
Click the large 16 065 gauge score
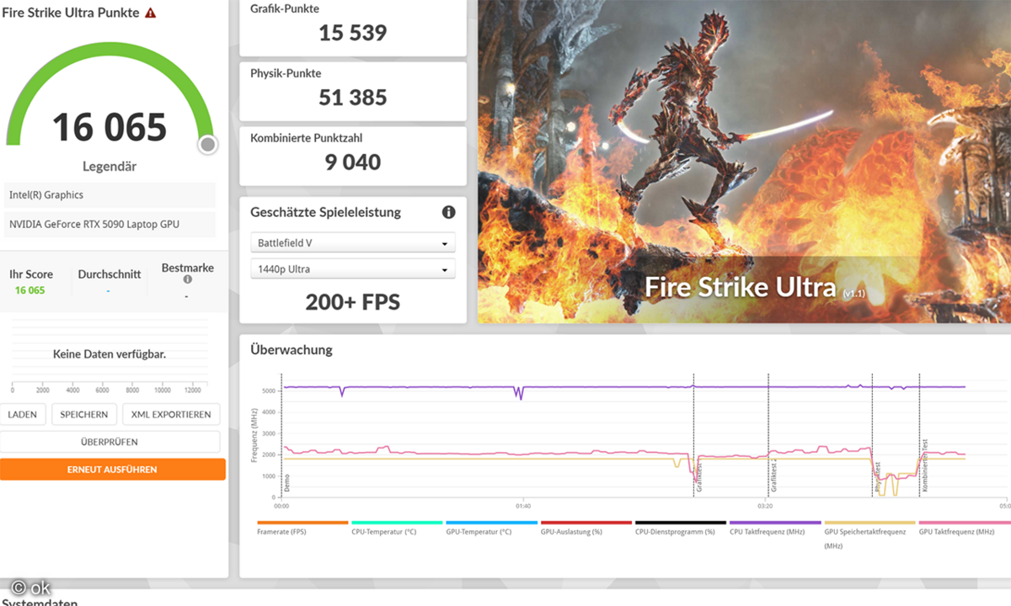(x=110, y=127)
